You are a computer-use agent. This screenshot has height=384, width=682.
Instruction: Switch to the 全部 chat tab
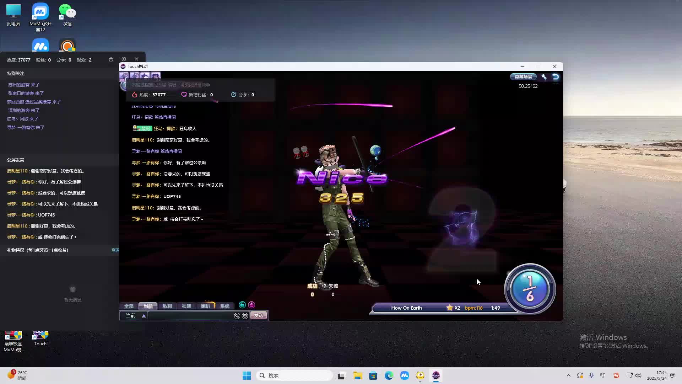point(129,306)
